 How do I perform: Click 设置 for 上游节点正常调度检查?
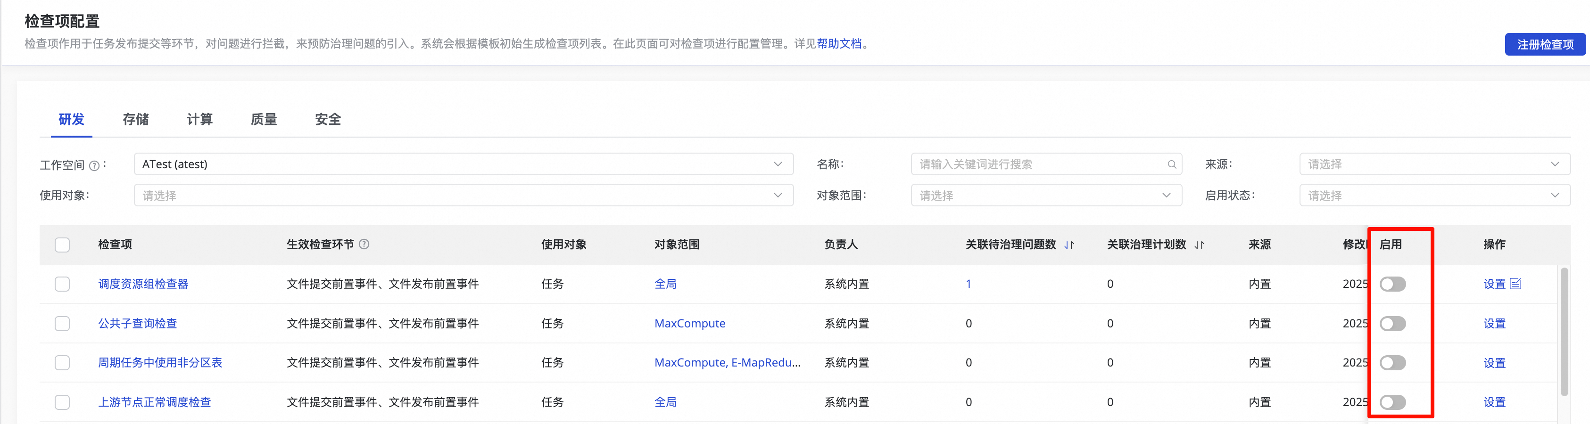pyautogui.click(x=1494, y=402)
